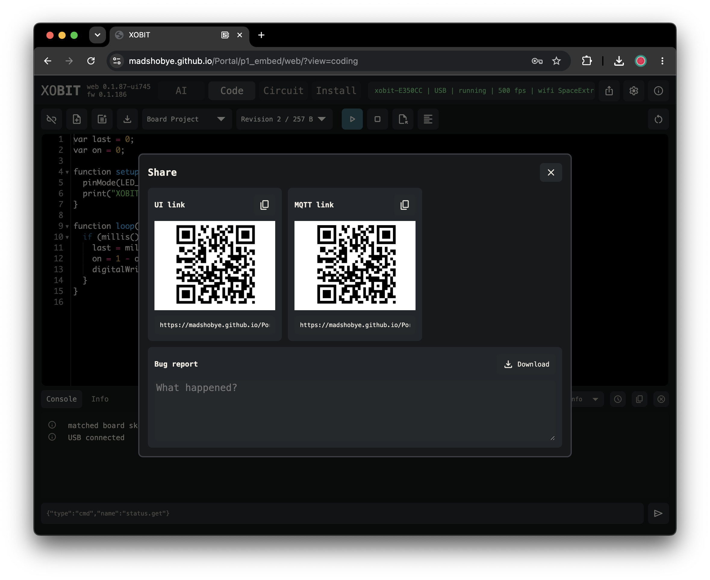Click the add-note document toolbar icon
The height and width of the screenshot is (580, 710).
tap(102, 119)
